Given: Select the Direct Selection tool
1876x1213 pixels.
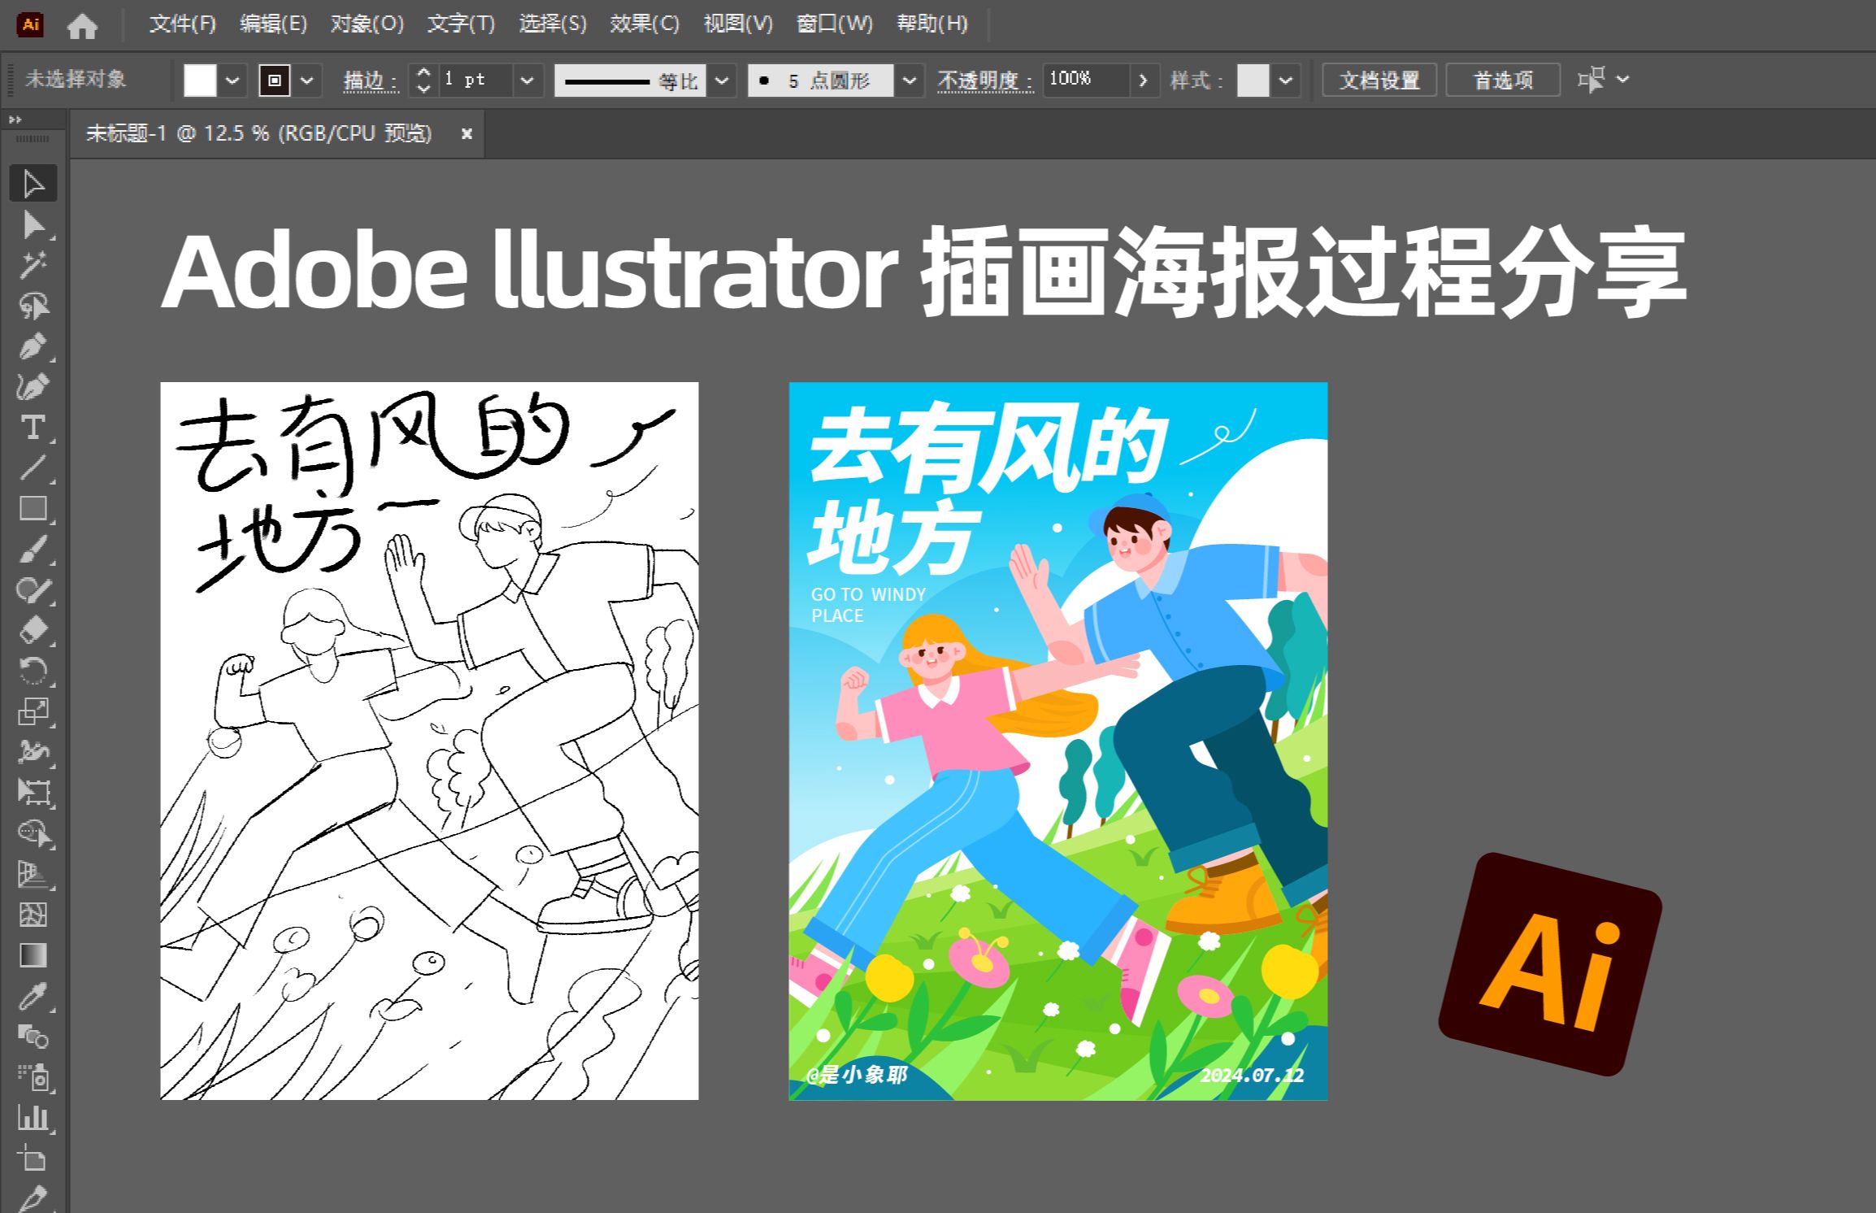Looking at the screenshot, I should pos(33,225).
